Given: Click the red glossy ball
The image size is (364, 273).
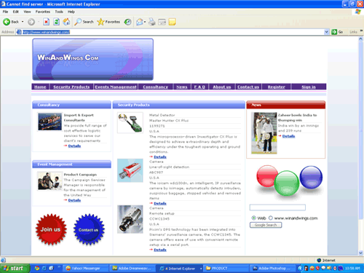Looking at the screenshot, I should click(x=267, y=176).
